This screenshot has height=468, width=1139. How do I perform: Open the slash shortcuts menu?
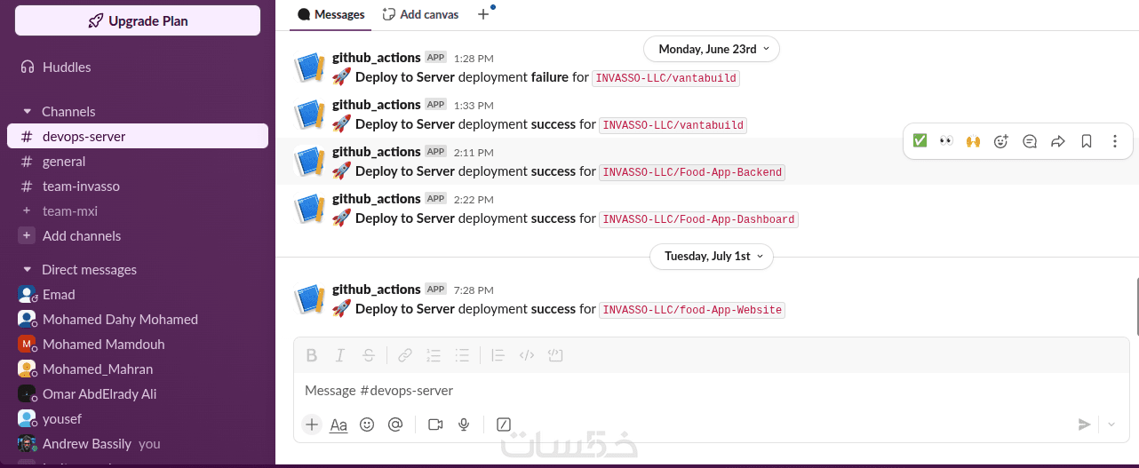(504, 424)
